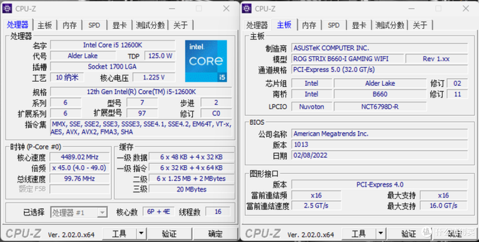
Task: Click core count value 6P + 4E
Action: tap(158, 212)
